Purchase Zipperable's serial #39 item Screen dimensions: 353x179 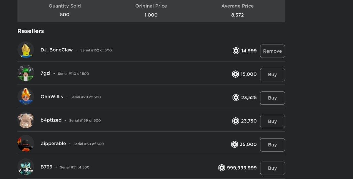pos(272,145)
